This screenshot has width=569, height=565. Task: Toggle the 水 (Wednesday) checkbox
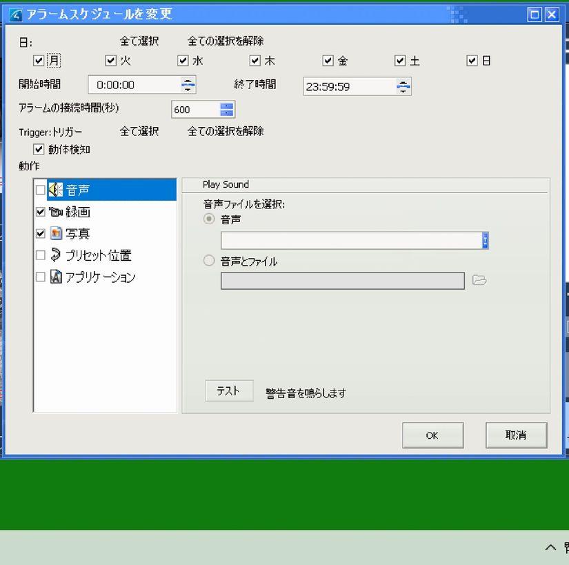pyautogui.click(x=183, y=60)
